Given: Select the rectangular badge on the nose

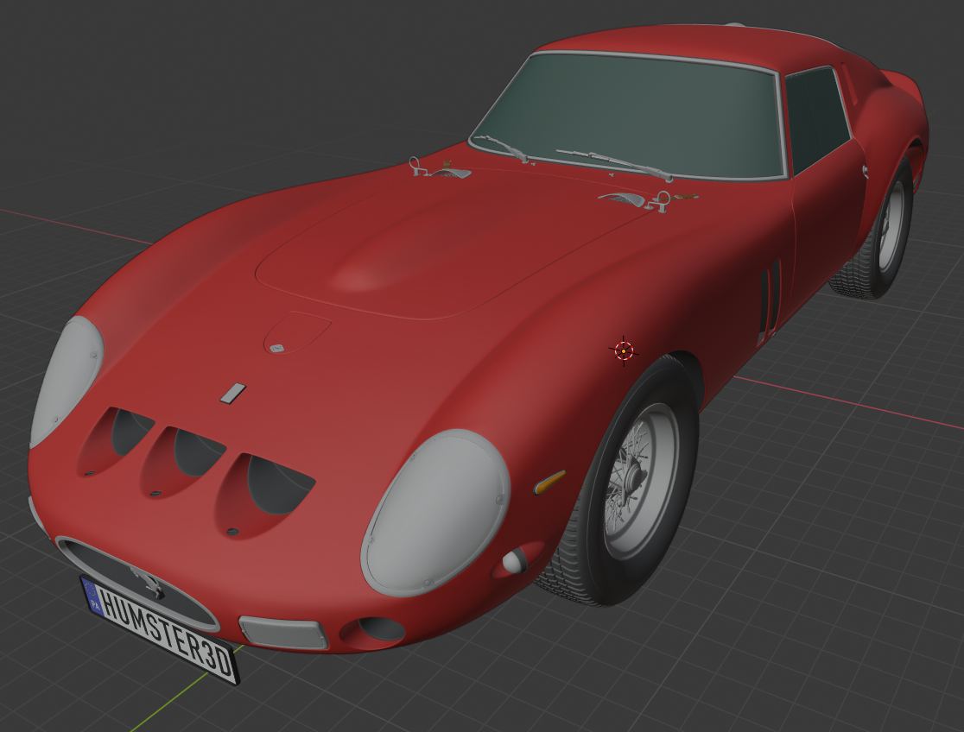Looking at the screenshot, I should (233, 394).
